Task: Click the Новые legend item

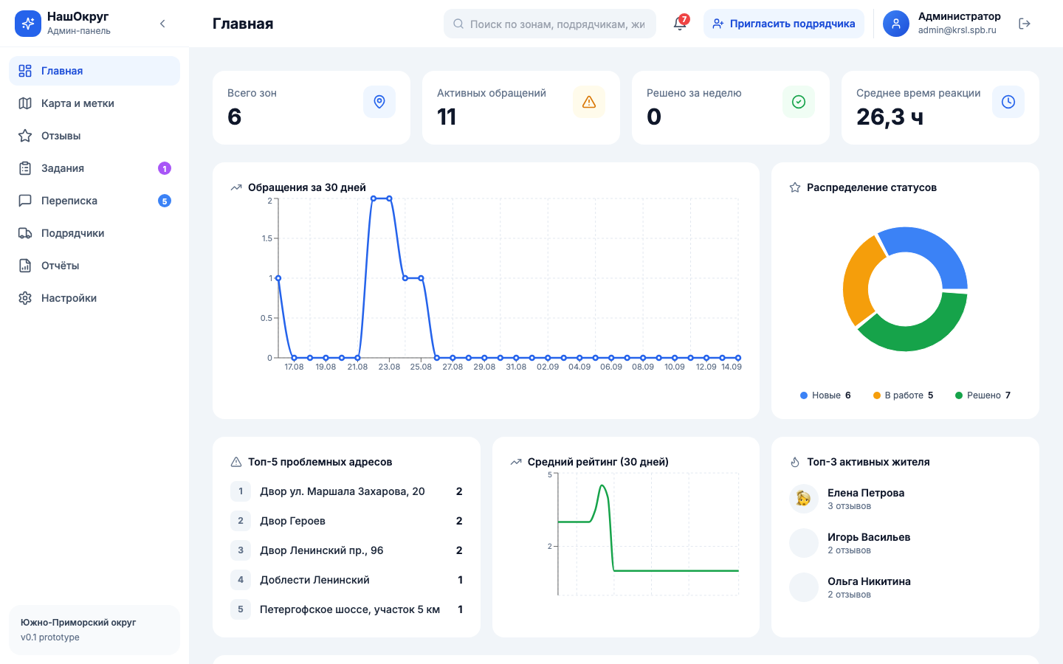Action: point(825,395)
